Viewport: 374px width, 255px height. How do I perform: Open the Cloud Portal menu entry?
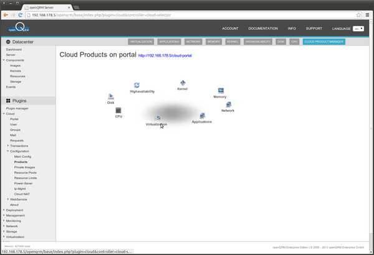(x=14, y=119)
